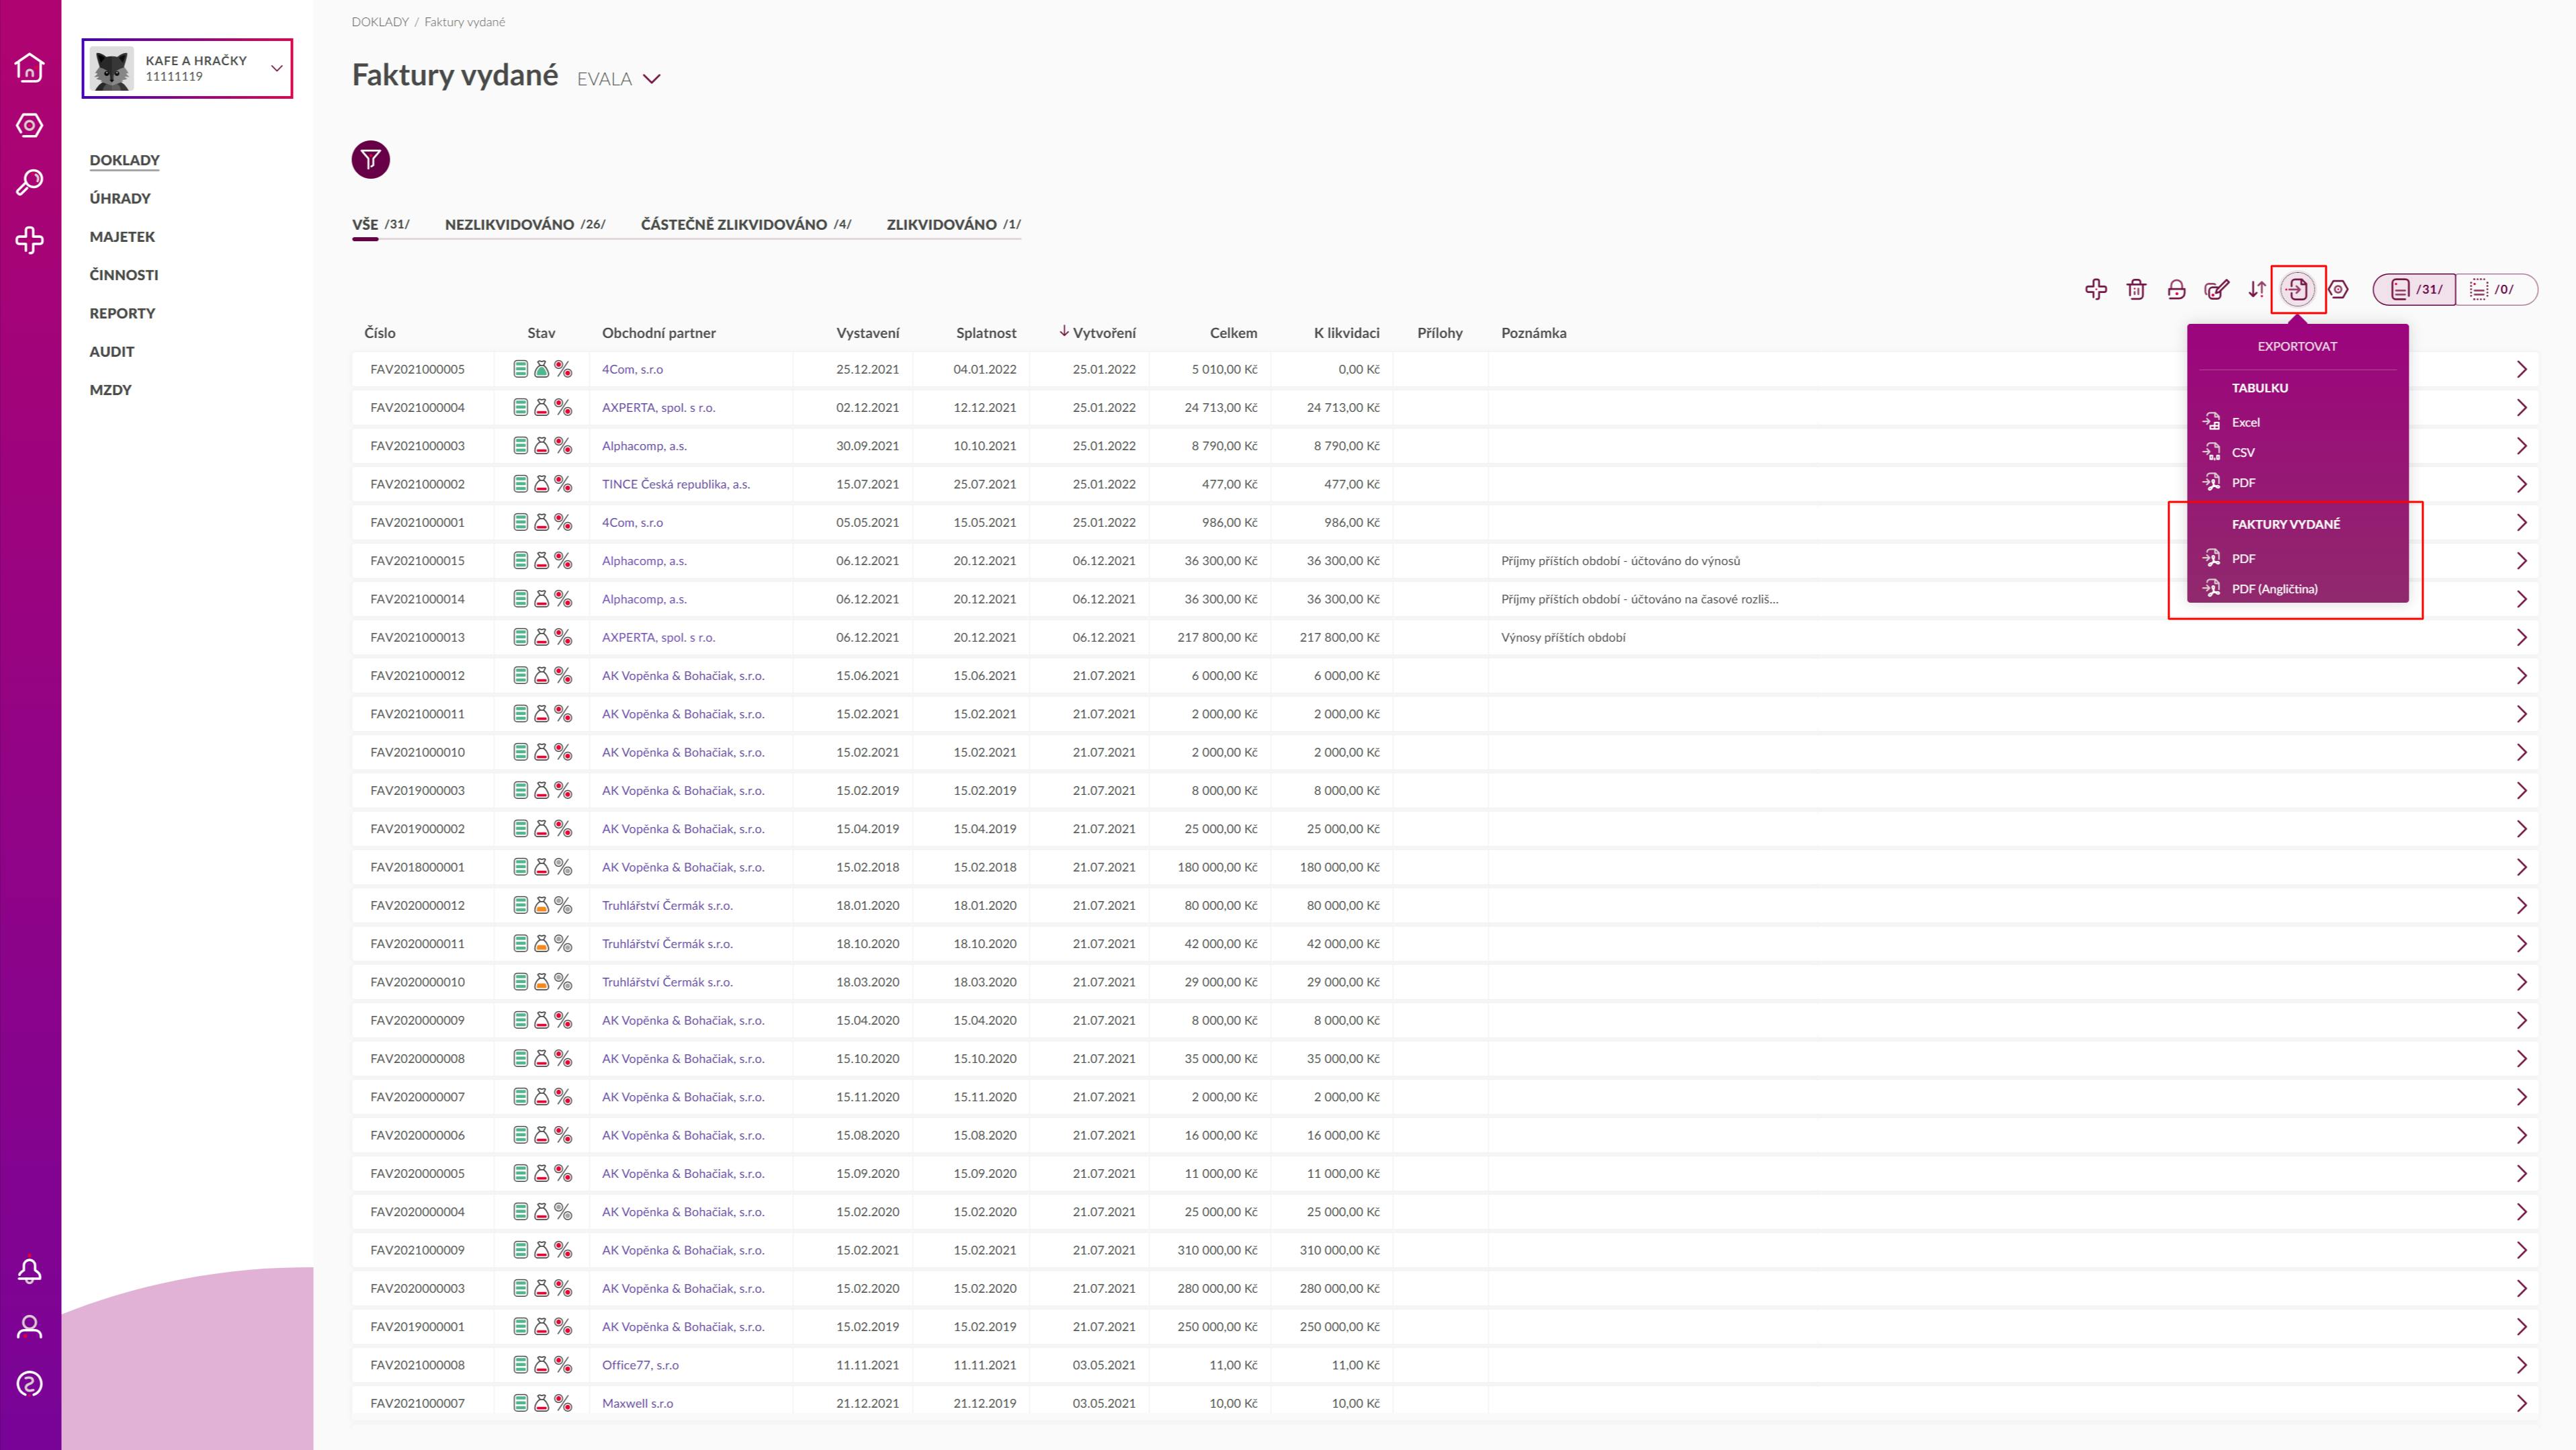Open partner link Maxwell s.r.o
Viewport: 2576px width, 1450px height.
point(638,1403)
